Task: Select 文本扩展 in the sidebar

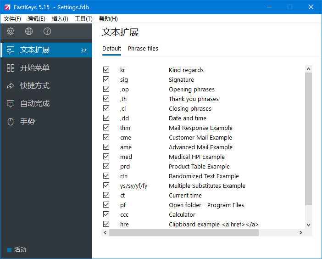Action: pyautogui.click(x=46, y=50)
